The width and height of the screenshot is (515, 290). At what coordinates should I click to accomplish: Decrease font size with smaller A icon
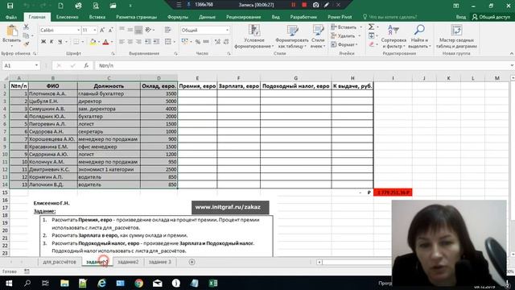click(110, 30)
